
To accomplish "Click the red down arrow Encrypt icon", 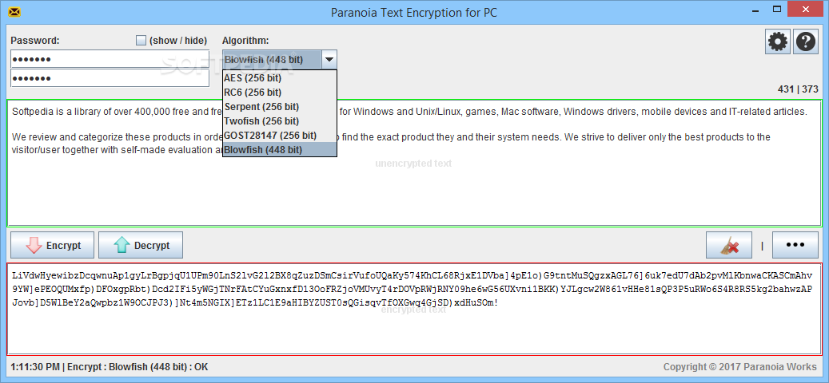I will click(x=34, y=245).
